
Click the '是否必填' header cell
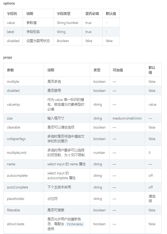(x=92, y=14)
